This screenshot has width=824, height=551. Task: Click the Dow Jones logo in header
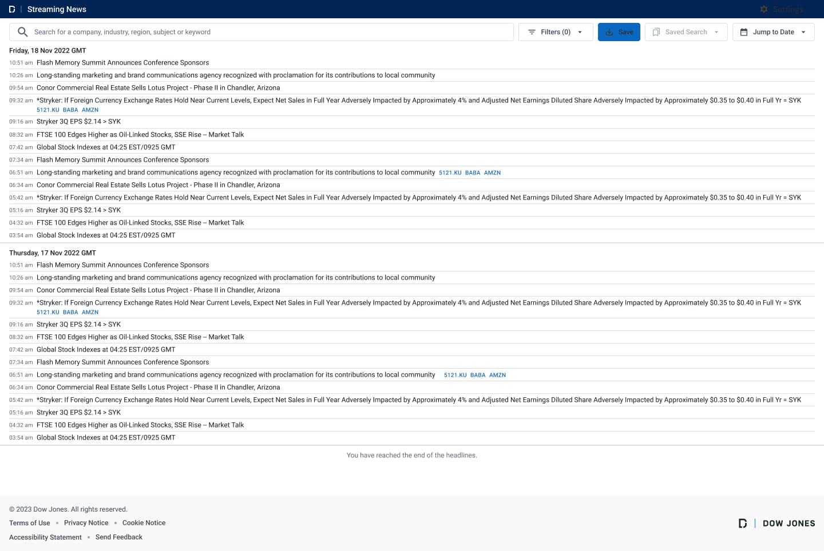(x=12, y=9)
